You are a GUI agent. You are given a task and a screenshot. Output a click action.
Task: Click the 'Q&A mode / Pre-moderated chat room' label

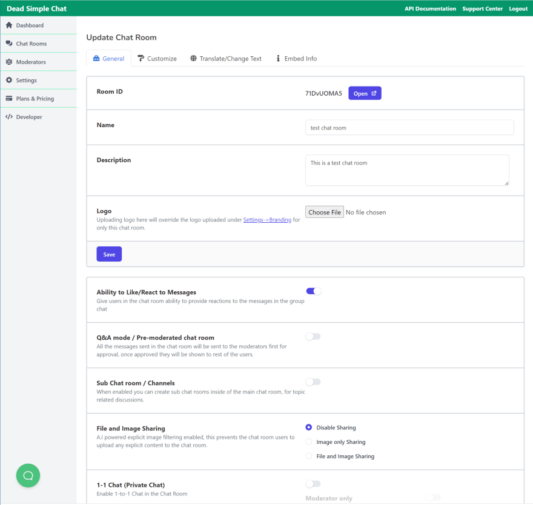click(x=155, y=337)
